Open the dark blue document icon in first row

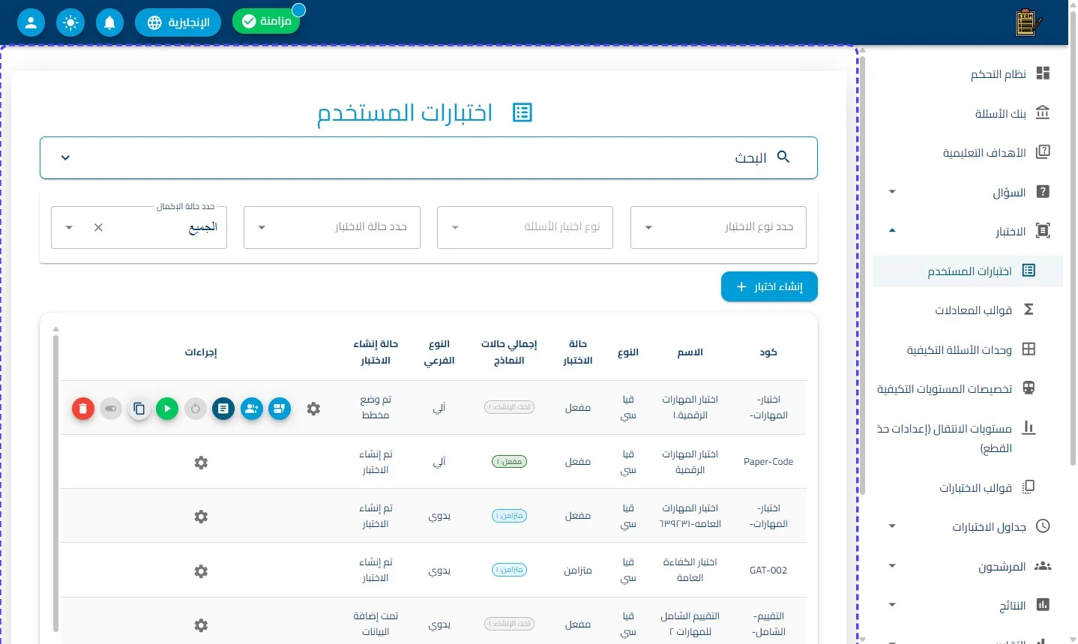[223, 409]
